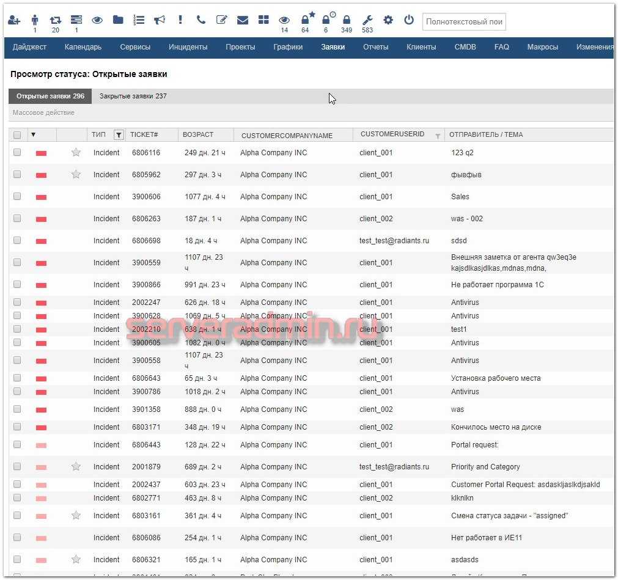The image size is (618, 580).
Task: Open settings via the gear icon
Action: pyautogui.click(x=388, y=20)
